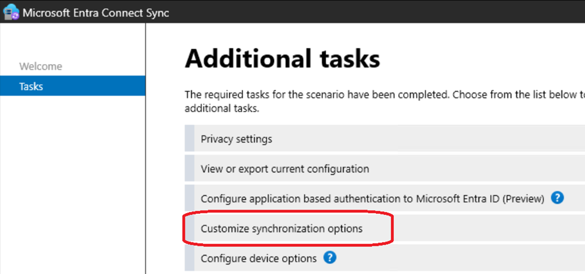Go to the Welcome step in sidebar
The image size is (585, 274).
[x=41, y=66]
